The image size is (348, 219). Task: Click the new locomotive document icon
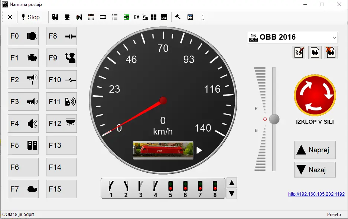[x=315, y=52]
